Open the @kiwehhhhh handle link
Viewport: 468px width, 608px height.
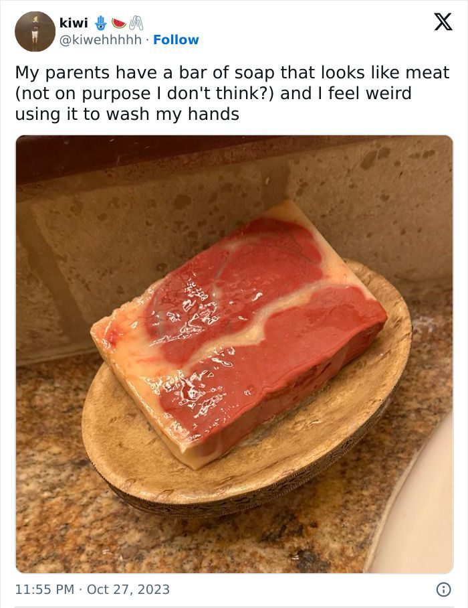click(100, 40)
